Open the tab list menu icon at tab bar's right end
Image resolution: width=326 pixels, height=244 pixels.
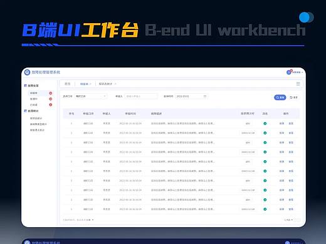coord(298,84)
